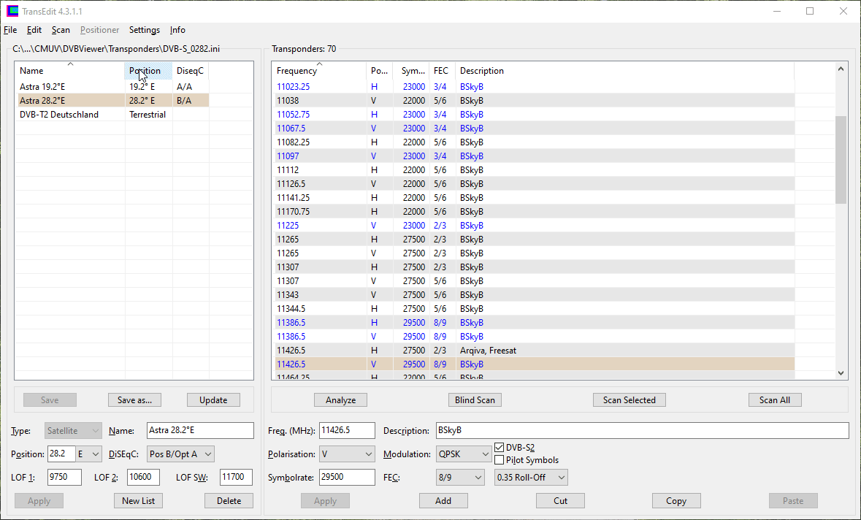861x520 pixels.
Task: Click the scroll down arrow of transponder list
Action: coord(841,373)
